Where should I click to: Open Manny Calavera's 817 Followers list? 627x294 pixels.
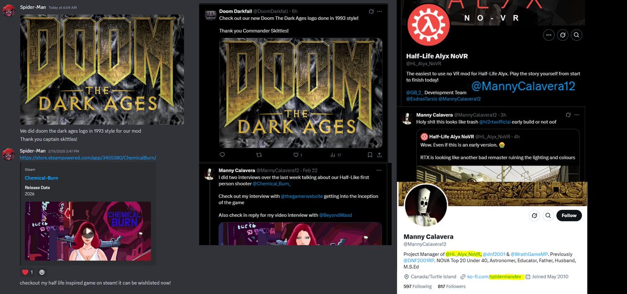451,286
